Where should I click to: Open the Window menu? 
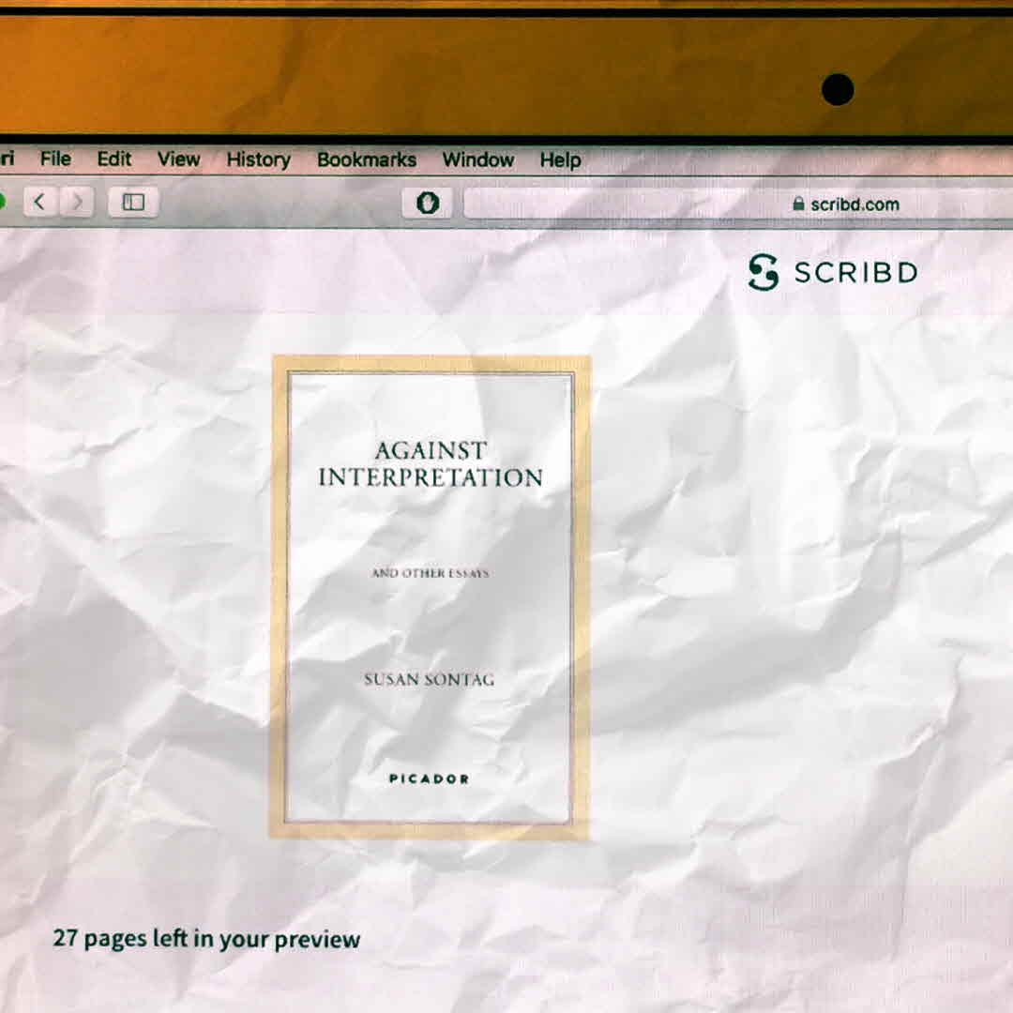[477, 160]
